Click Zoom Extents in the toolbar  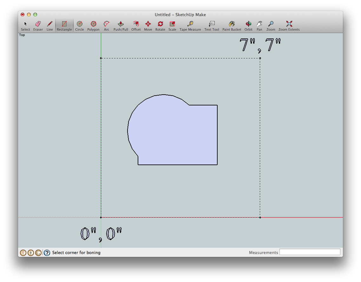289,25
